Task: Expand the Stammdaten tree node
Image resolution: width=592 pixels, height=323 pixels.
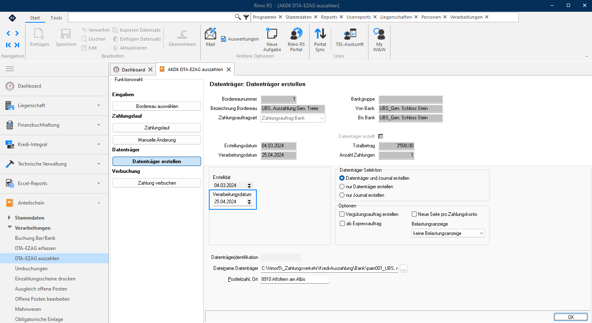Action: click(x=10, y=218)
